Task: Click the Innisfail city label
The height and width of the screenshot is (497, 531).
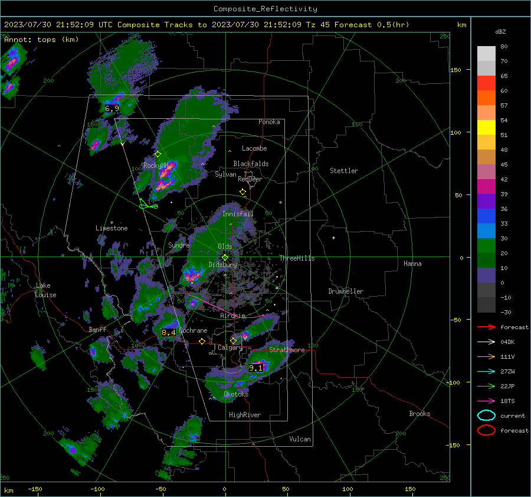Action: [238, 214]
